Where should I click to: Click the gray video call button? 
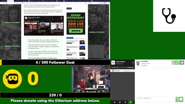click(182, 63)
